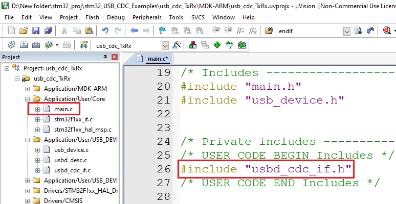This screenshot has height=204, width=396.
Task: Click line 26 include usbd_cdc_if.h text
Action: click(x=266, y=169)
